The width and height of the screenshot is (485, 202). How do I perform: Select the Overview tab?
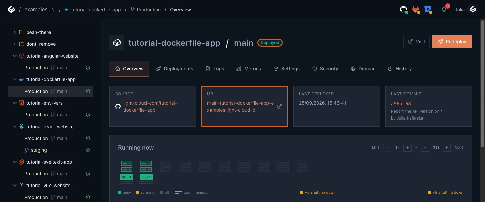[129, 69]
